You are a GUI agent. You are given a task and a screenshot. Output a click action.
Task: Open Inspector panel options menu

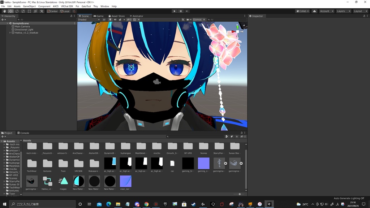pyautogui.click(x=367, y=16)
